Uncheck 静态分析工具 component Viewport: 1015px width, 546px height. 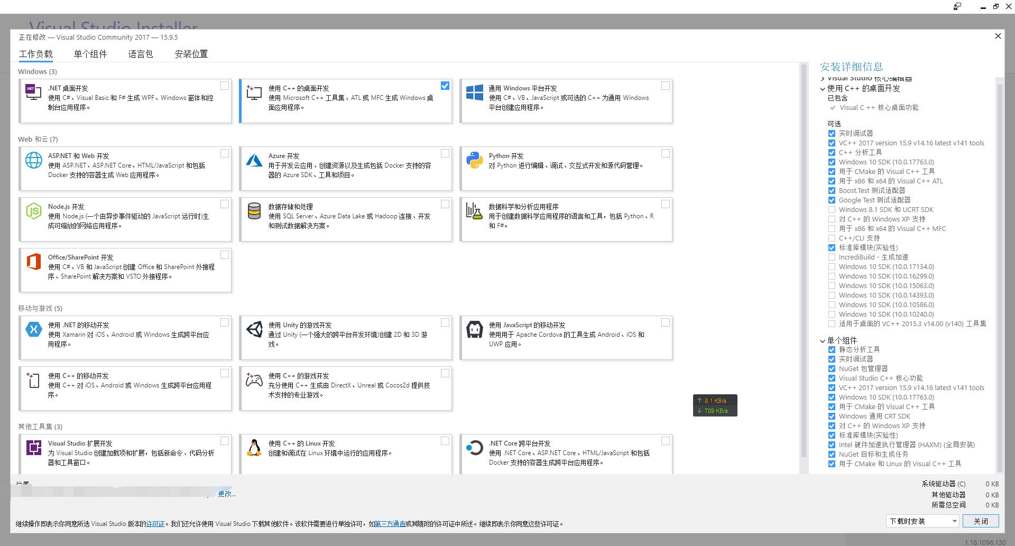832,350
